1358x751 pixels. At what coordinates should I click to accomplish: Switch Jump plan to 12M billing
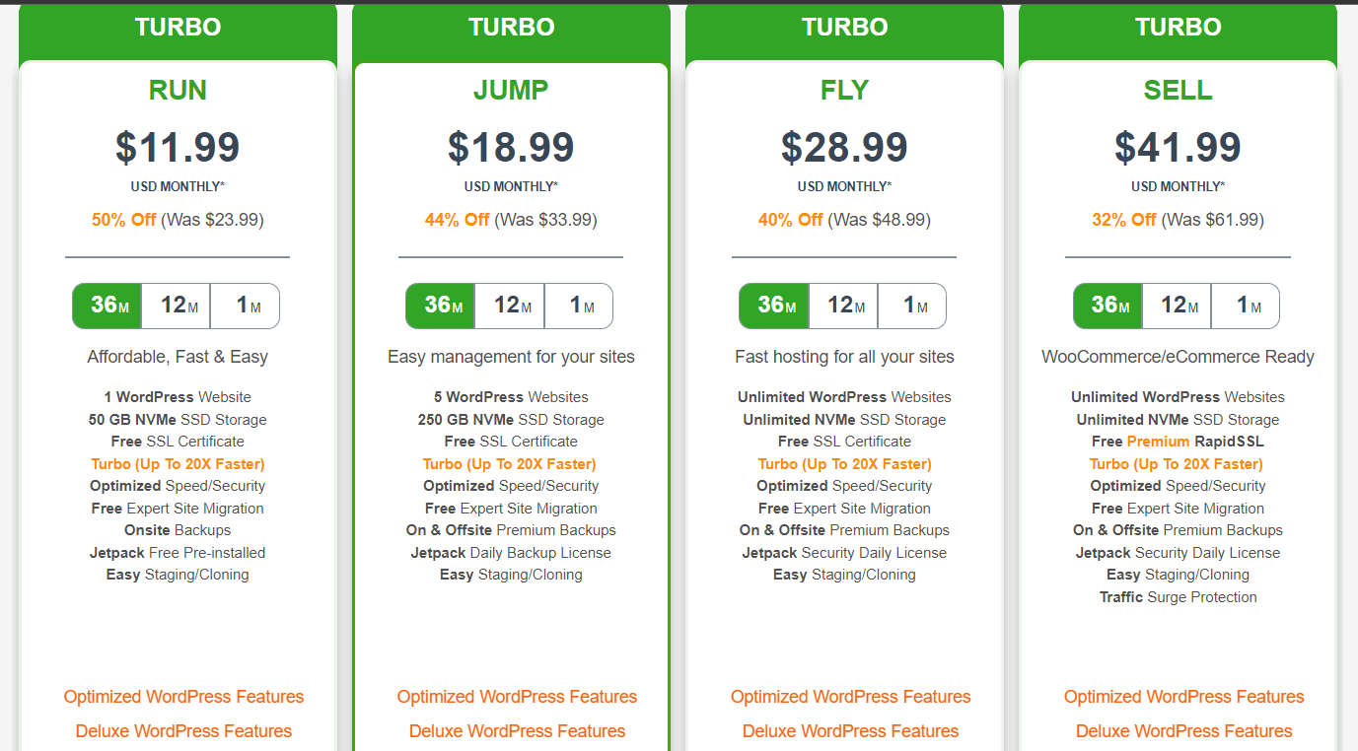pos(510,307)
